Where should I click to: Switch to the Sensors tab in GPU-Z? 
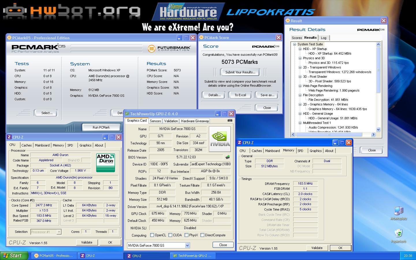pyautogui.click(x=155, y=121)
